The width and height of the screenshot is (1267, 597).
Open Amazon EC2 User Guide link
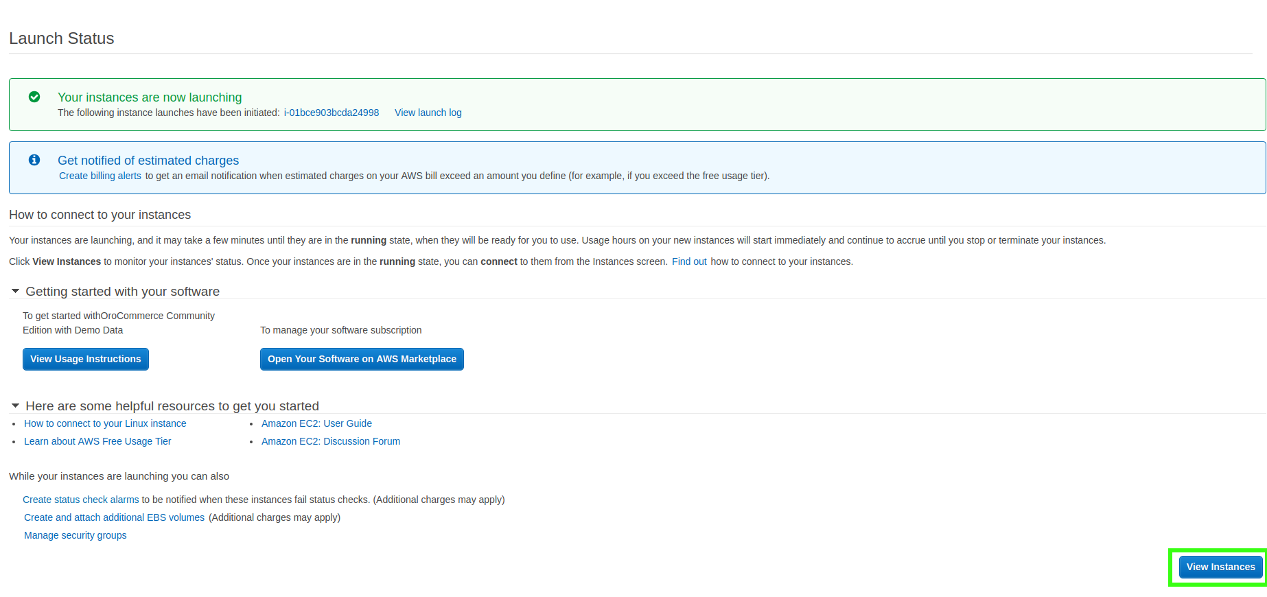point(316,423)
